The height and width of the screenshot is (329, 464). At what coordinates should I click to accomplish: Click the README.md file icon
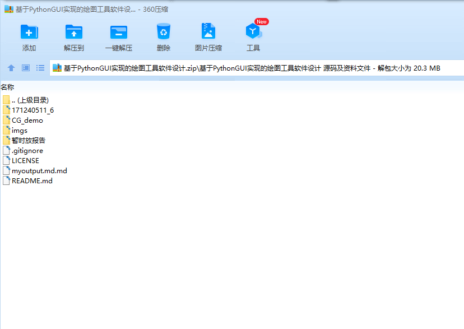(x=6, y=180)
